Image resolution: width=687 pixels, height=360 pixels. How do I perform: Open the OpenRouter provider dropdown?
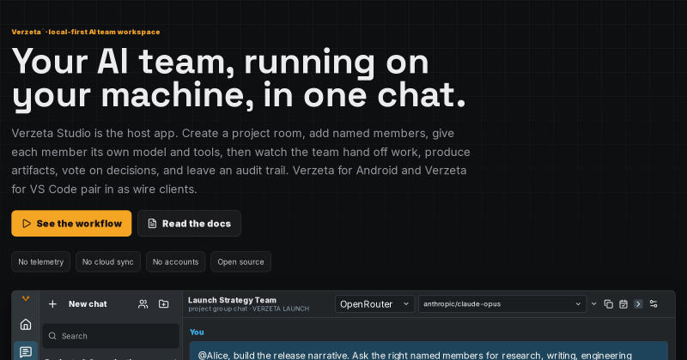374,304
